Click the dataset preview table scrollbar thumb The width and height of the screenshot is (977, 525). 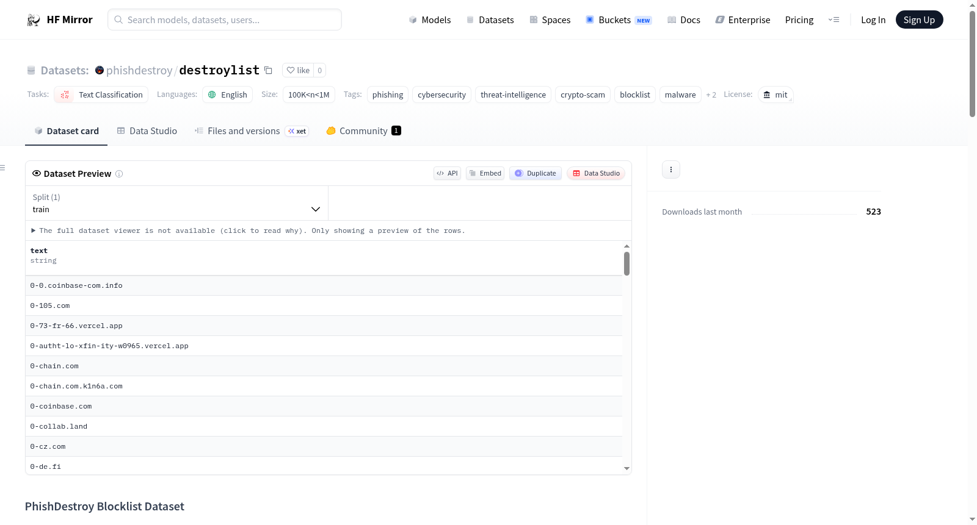coord(627,263)
